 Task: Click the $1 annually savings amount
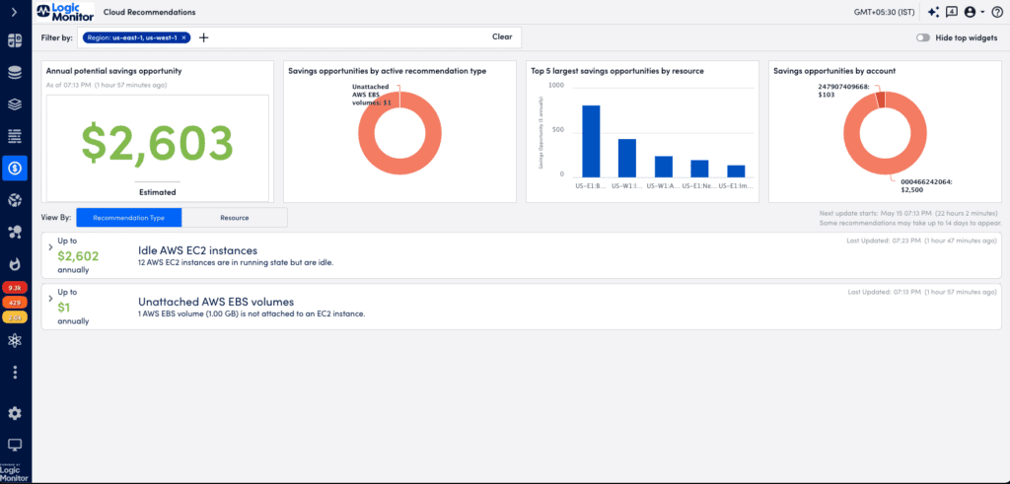63,308
